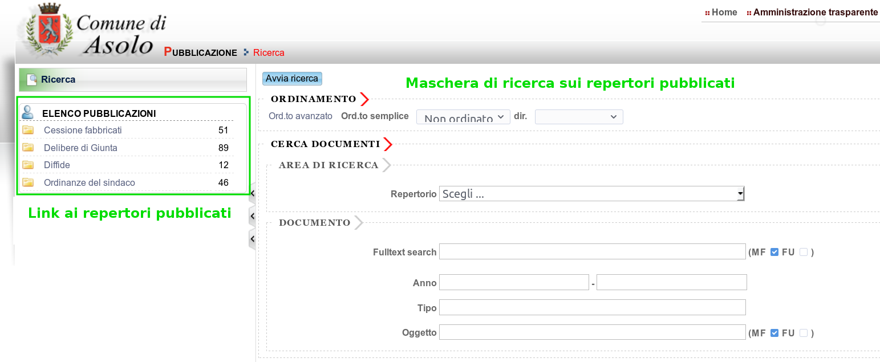Click the Ricerca magnifier document icon
880x362 pixels.
pos(32,80)
